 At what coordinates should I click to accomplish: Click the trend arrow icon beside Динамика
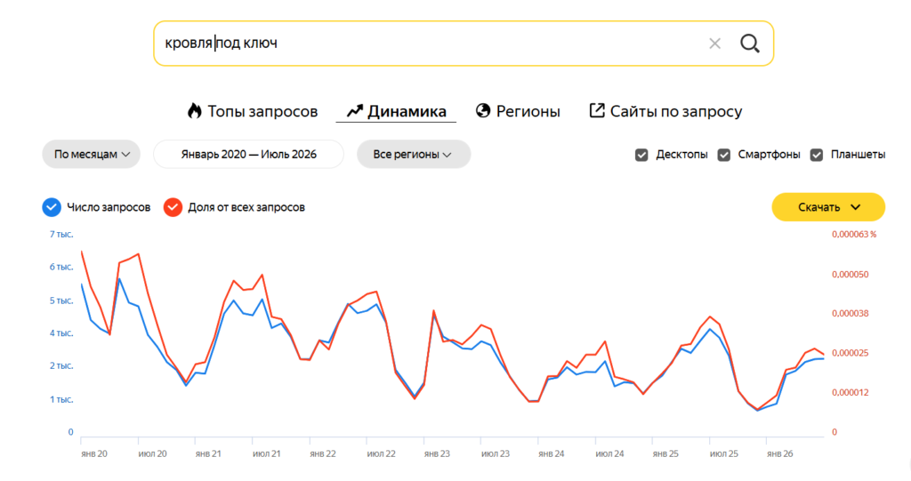pyautogui.click(x=355, y=110)
